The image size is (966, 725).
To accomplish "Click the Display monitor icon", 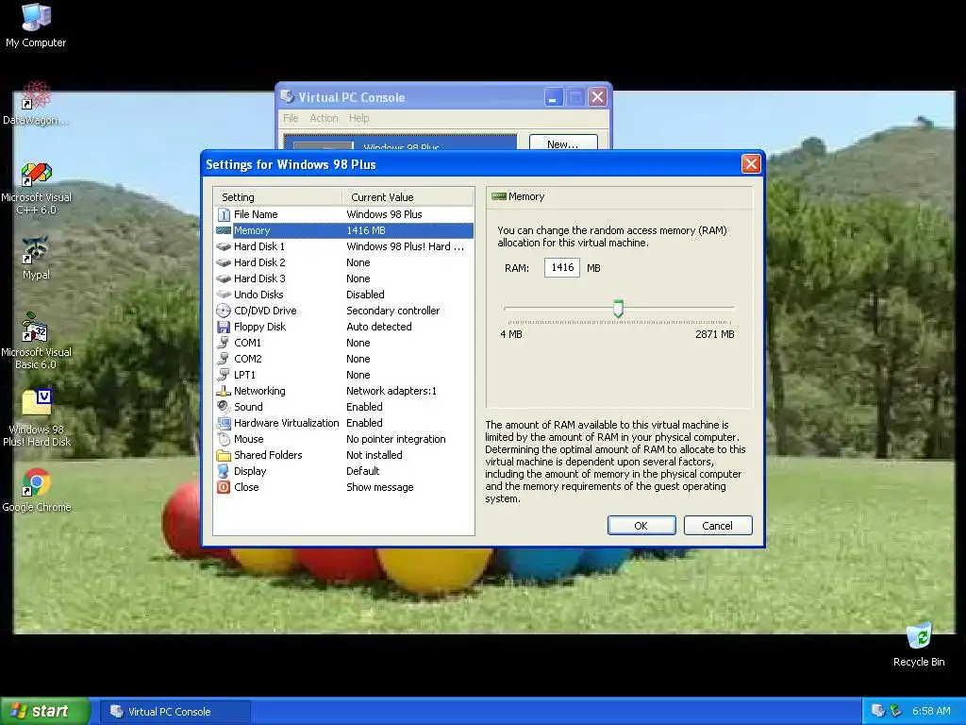I will point(224,471).
